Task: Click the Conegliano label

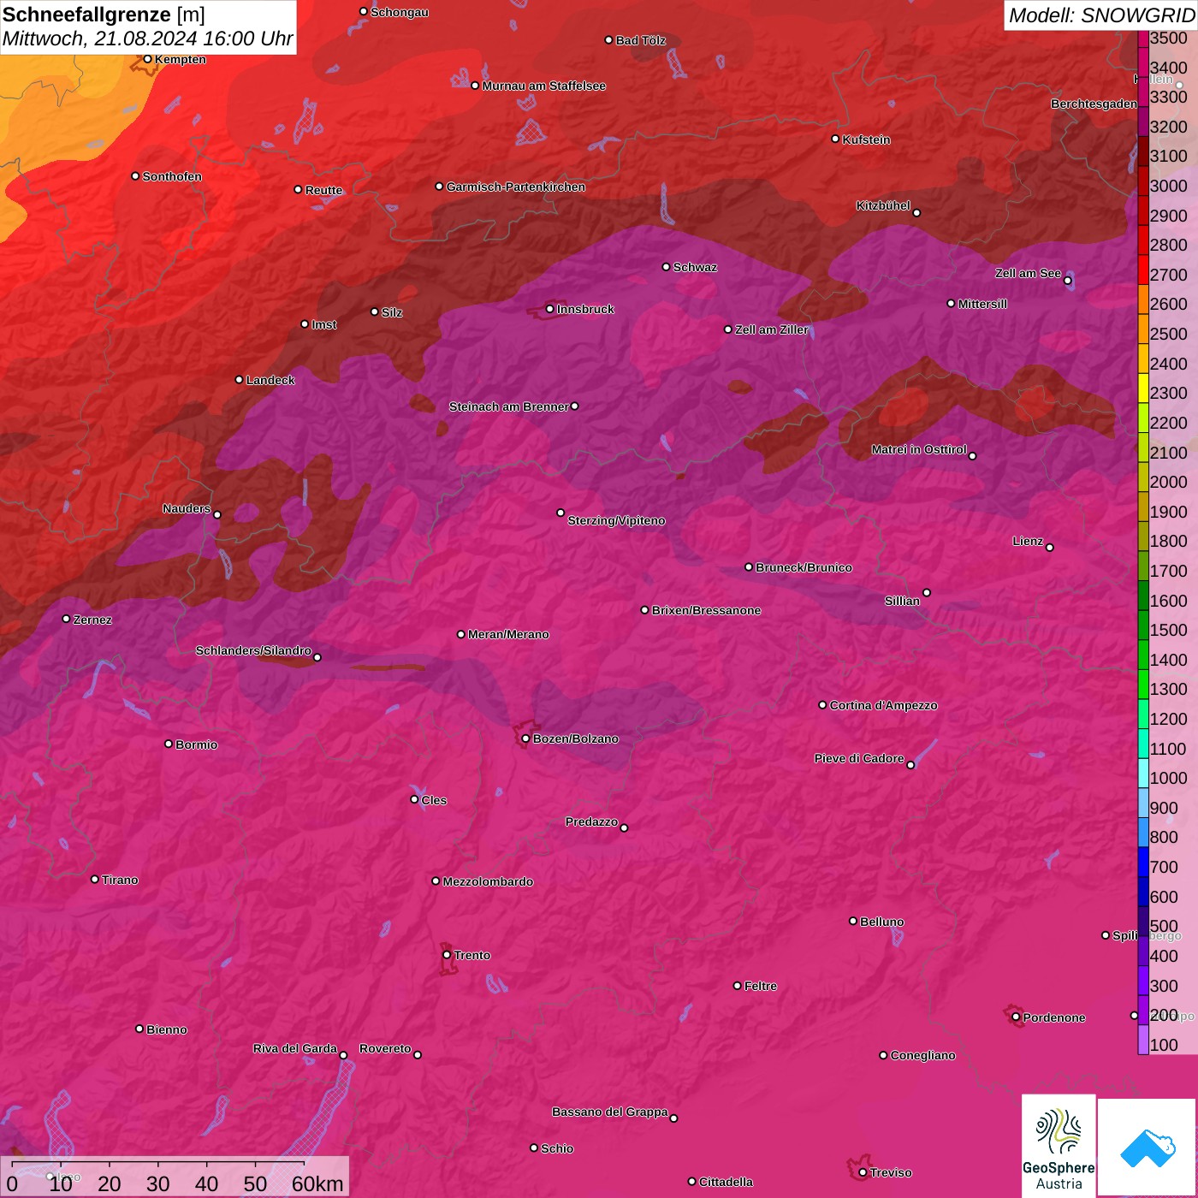Action: click(x=922, y=1055)
